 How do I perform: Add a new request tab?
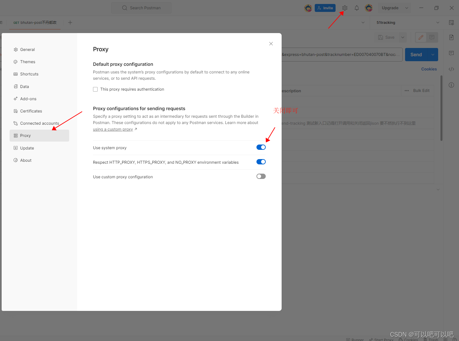tap(70, 22)
